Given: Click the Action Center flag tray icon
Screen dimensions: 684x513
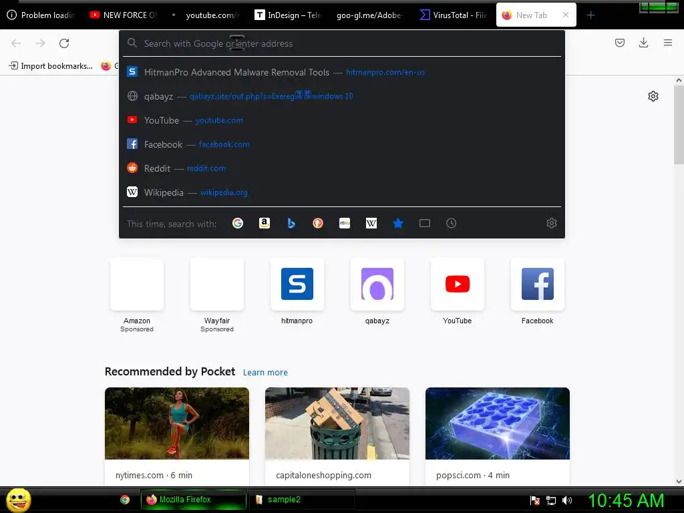Looking at the screenshot, I should pyautogui.click(x=535, y=500).
